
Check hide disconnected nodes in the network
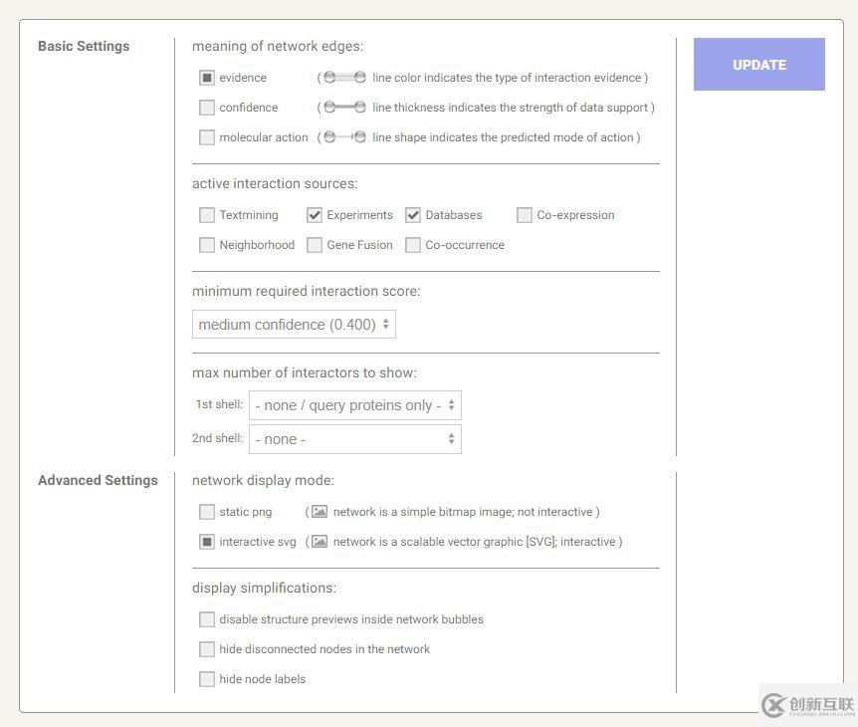(207, 649)
